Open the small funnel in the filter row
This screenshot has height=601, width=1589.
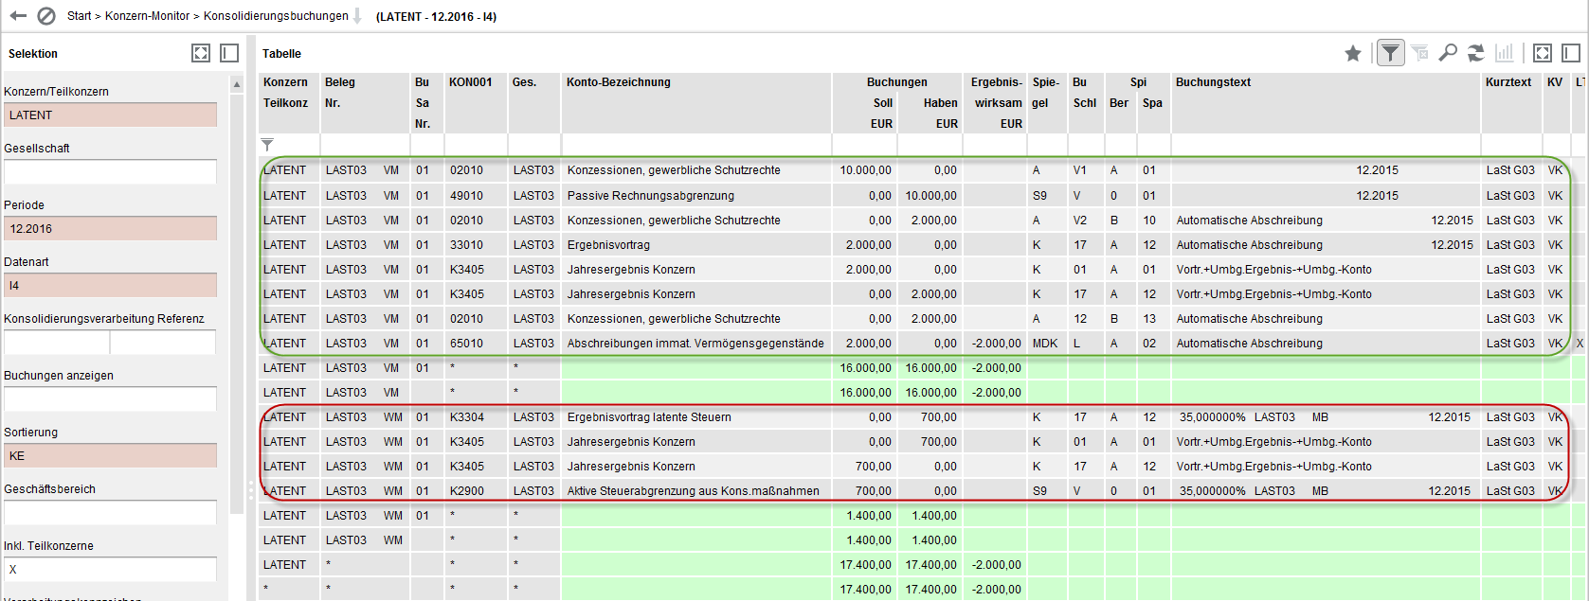coord(268,145)
